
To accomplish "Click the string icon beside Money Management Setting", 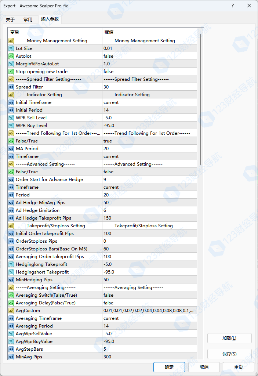I will click(x=11, y=41).
